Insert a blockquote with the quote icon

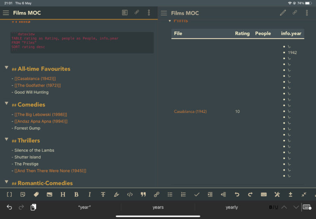[x=143, y=194]
